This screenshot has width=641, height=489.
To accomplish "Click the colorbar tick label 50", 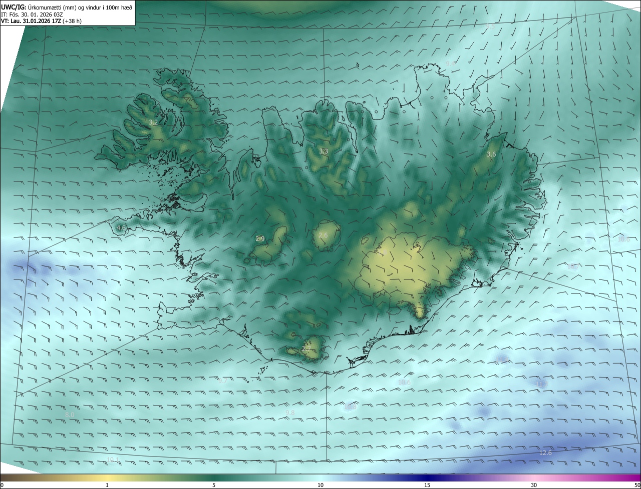I will pos(637,485).
